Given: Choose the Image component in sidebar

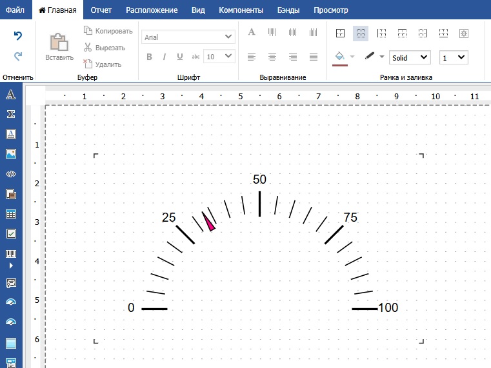Looking at the screenshot, I should pos(11,154).
